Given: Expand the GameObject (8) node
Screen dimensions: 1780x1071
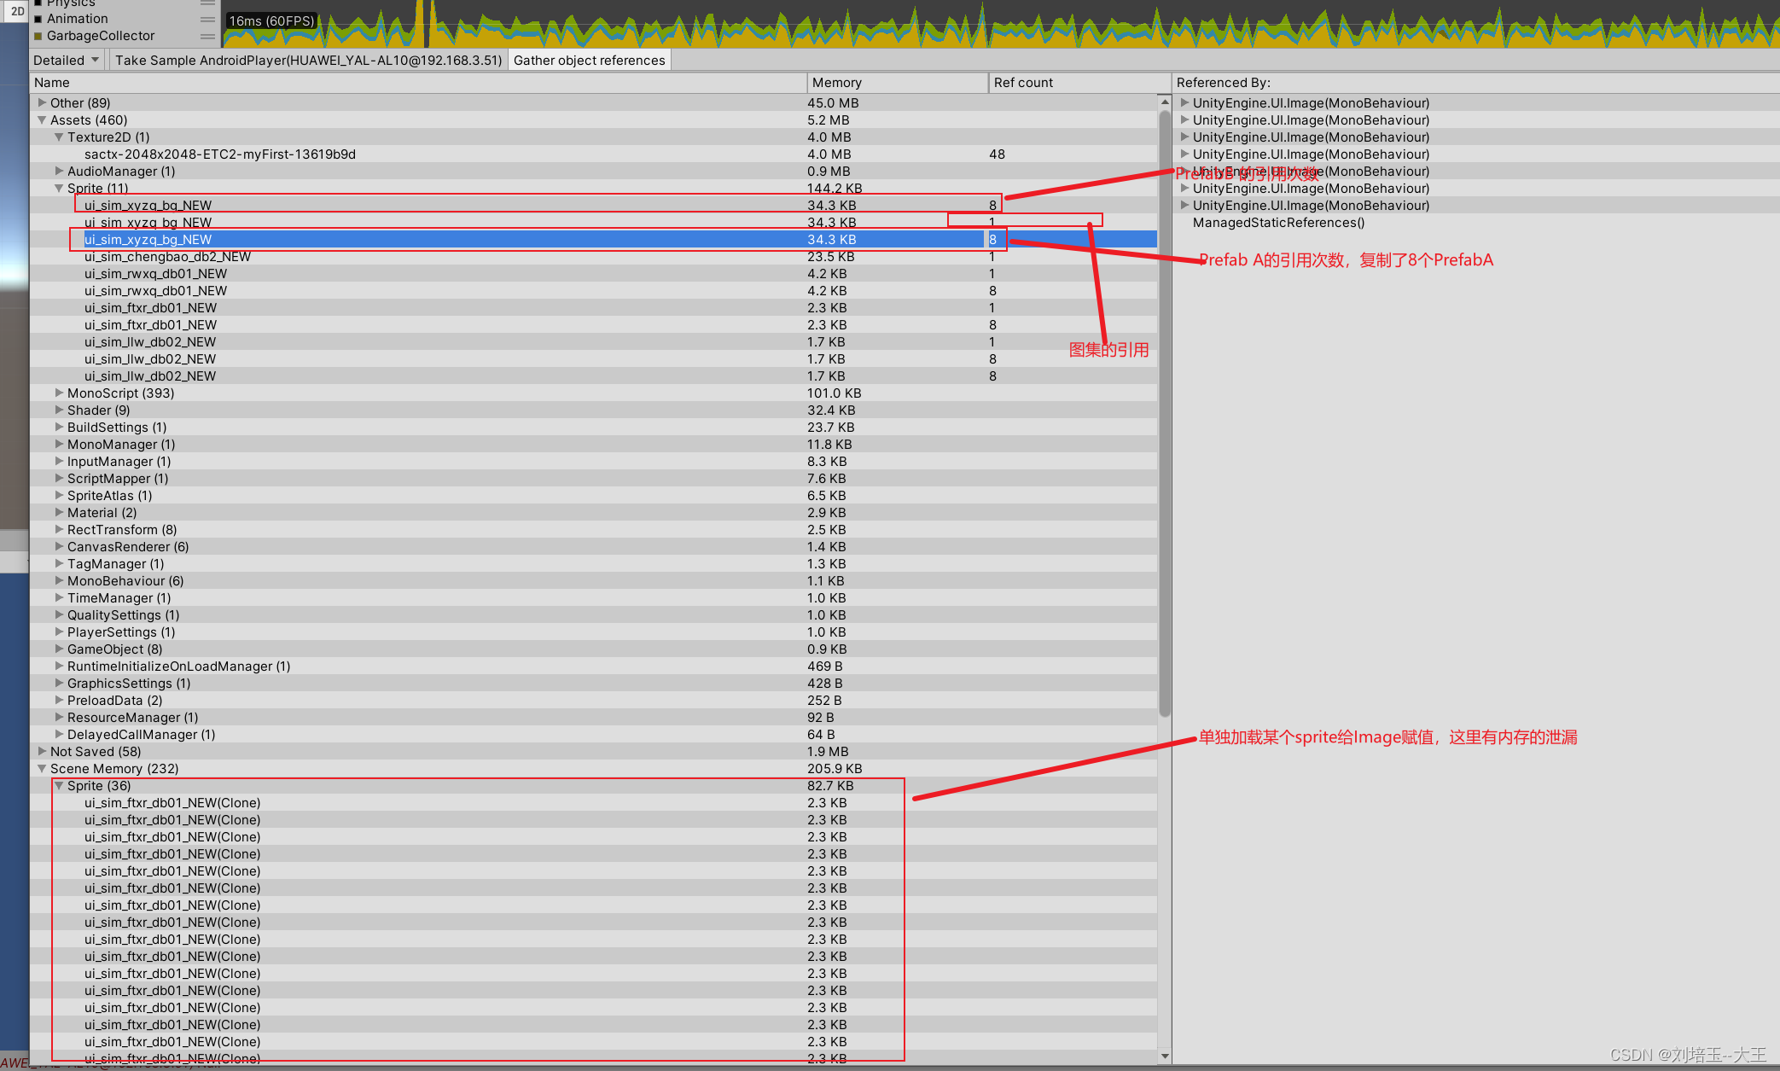Looking at the screenshot, I should [59, 649].
